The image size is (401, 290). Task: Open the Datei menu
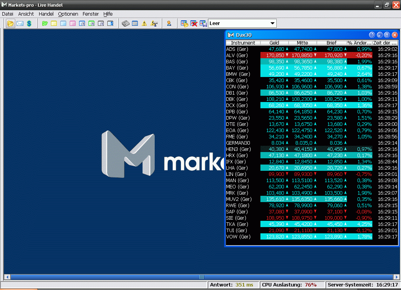tap(7, 14)
